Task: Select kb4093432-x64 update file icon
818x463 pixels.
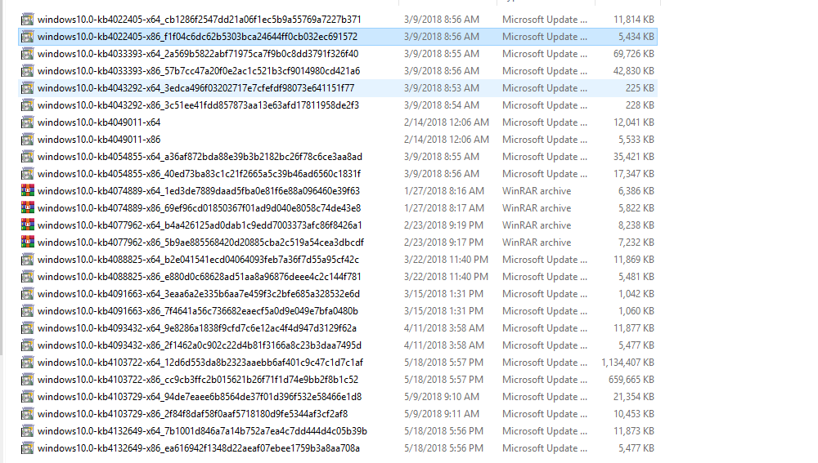Action: point(28,328)
